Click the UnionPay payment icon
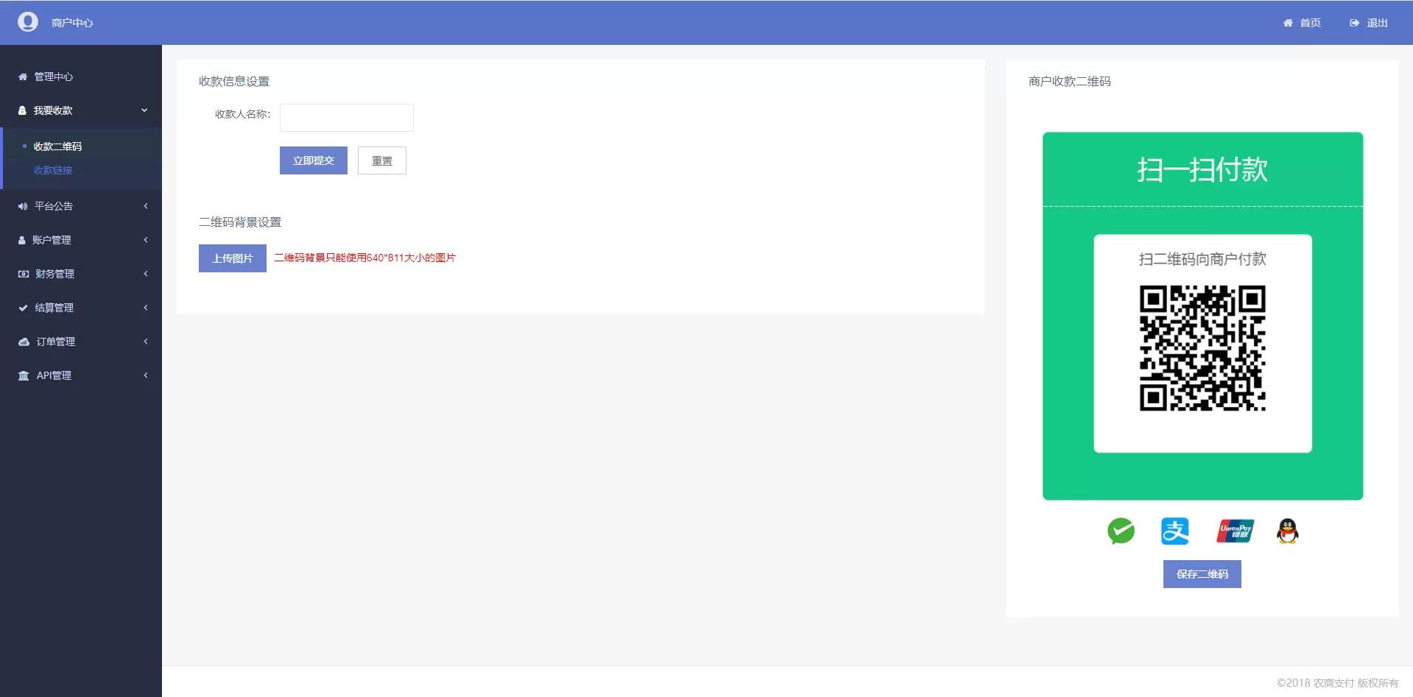 click(1235, 531)
